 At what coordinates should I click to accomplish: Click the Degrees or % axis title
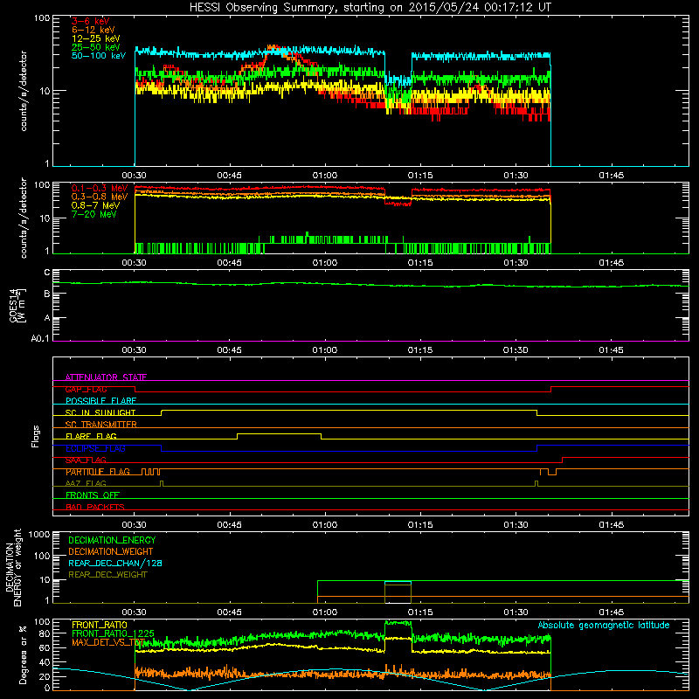23,655
